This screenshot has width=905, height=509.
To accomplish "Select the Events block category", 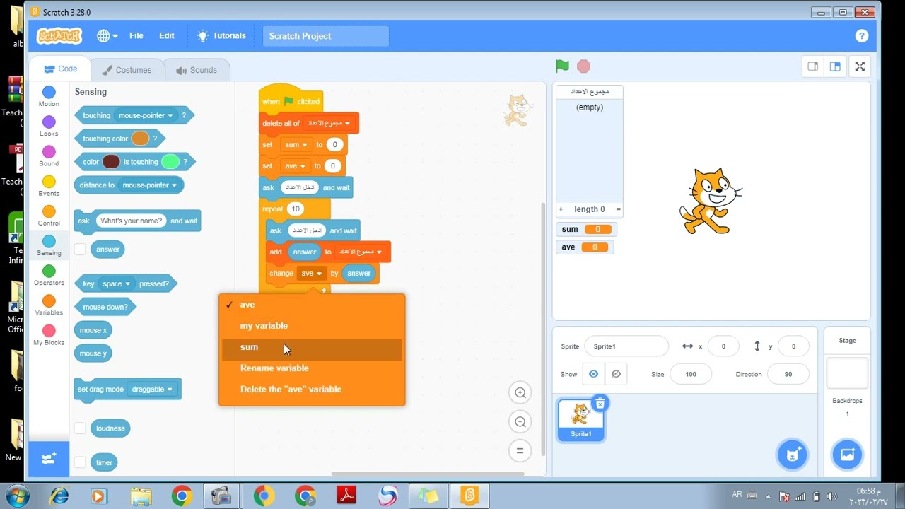I will pyautogui.click(x=49, y=186).
